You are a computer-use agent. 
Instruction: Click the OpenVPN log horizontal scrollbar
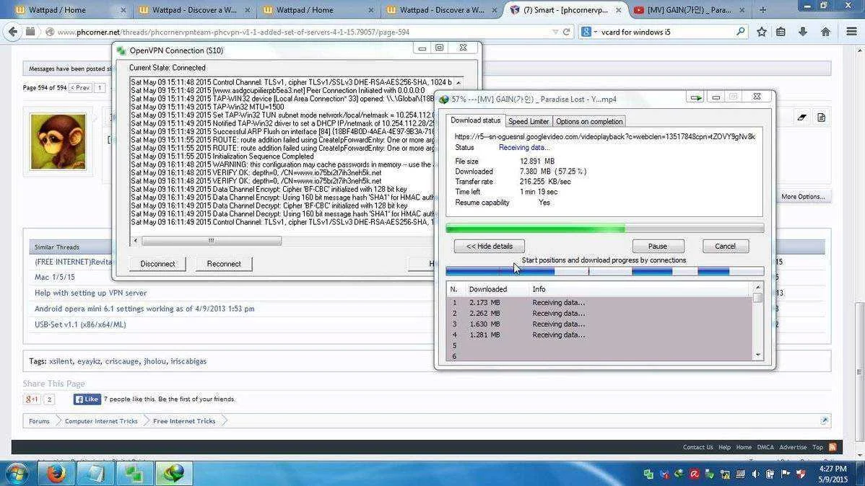tap(212, 241)
